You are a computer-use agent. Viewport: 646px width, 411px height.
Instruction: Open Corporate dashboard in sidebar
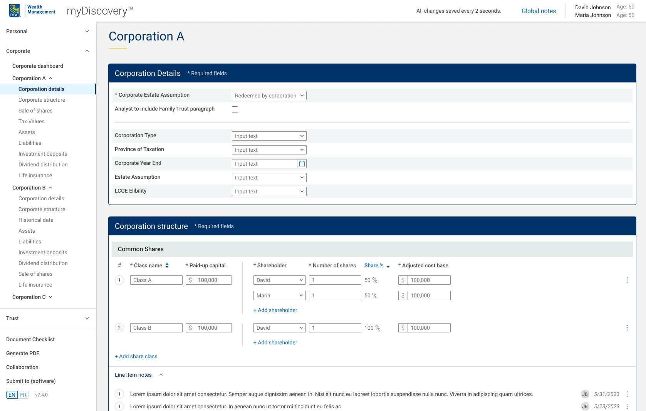[38, 66]
